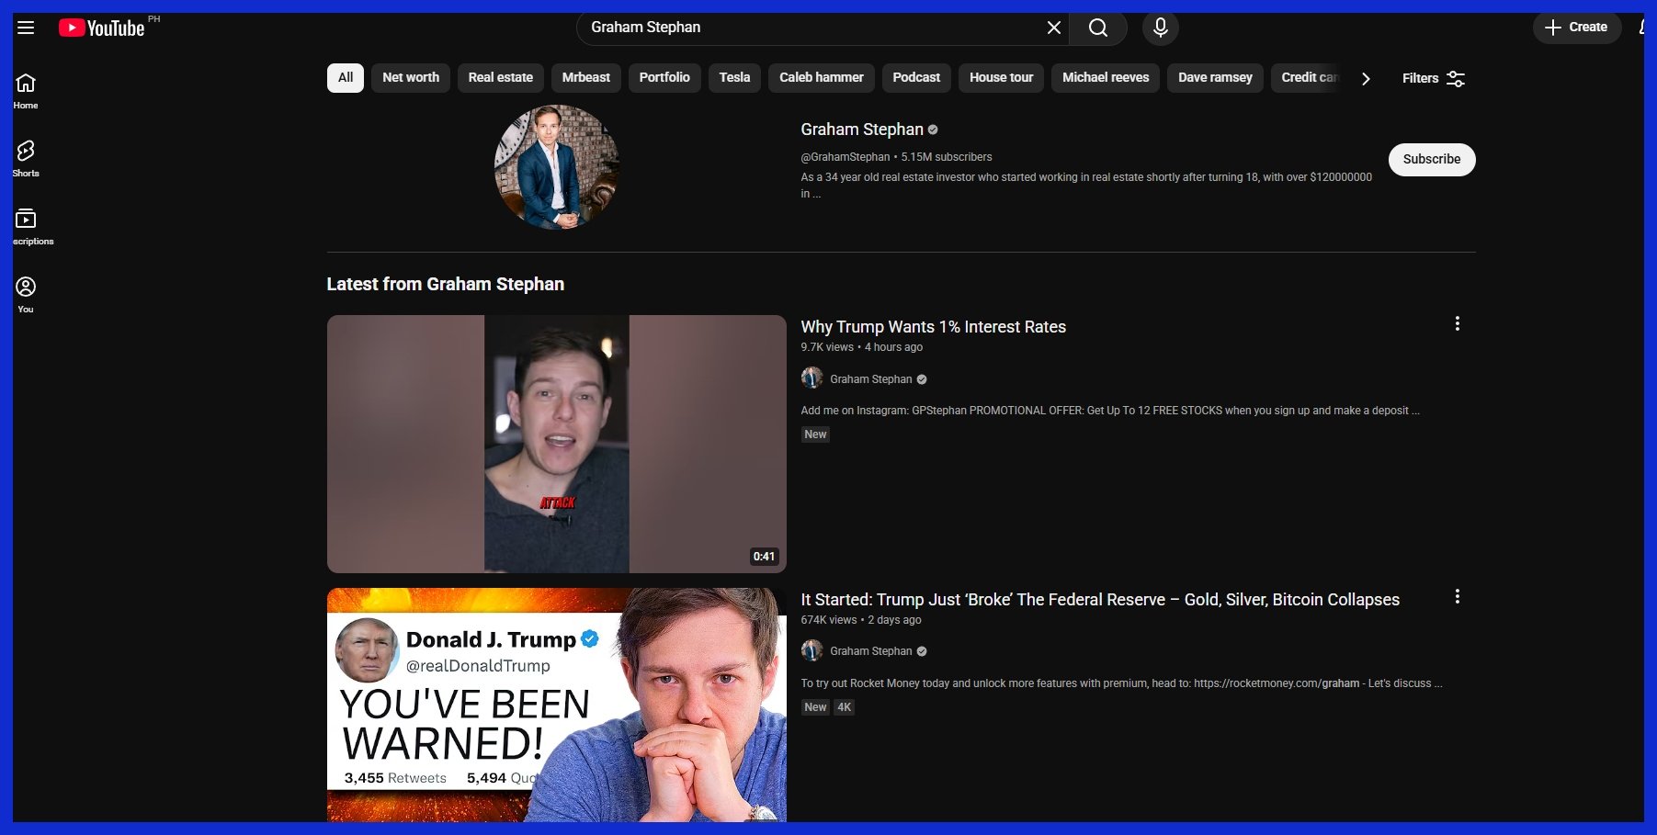Open options menu for Federal Reserve video
The image size is (1657, 835).
pos(1457,597)
